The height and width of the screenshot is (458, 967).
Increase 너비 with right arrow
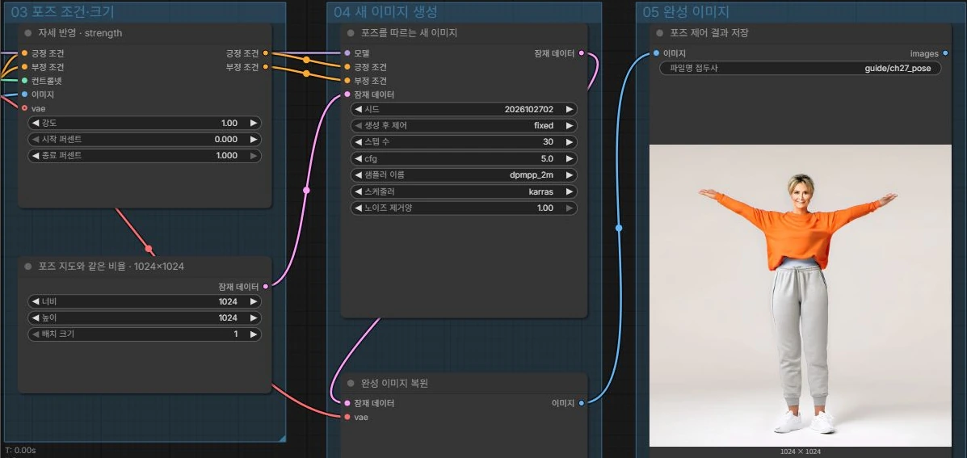254,302
